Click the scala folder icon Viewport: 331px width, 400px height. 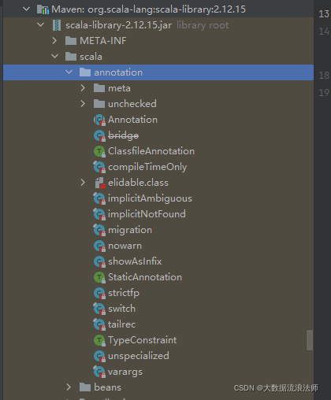tap(71, 57)
